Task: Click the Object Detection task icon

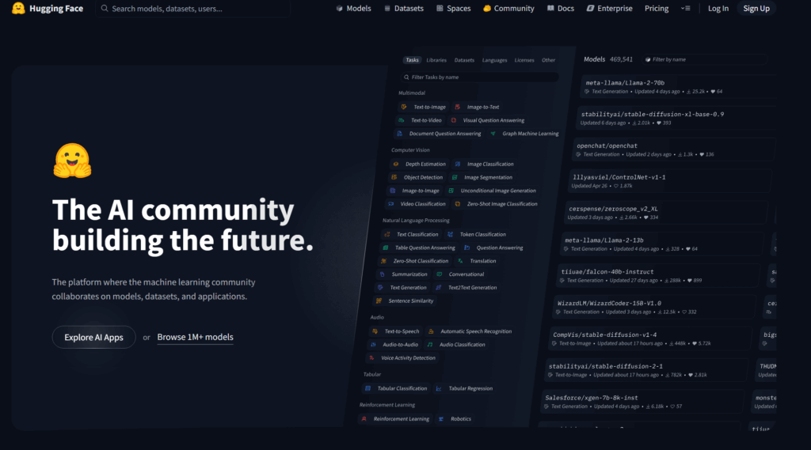Action: click(394, 177)
